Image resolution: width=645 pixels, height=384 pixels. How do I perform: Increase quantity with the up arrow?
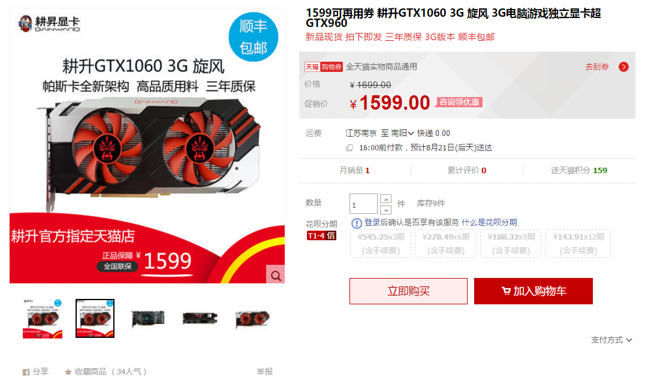pos(385,199)
